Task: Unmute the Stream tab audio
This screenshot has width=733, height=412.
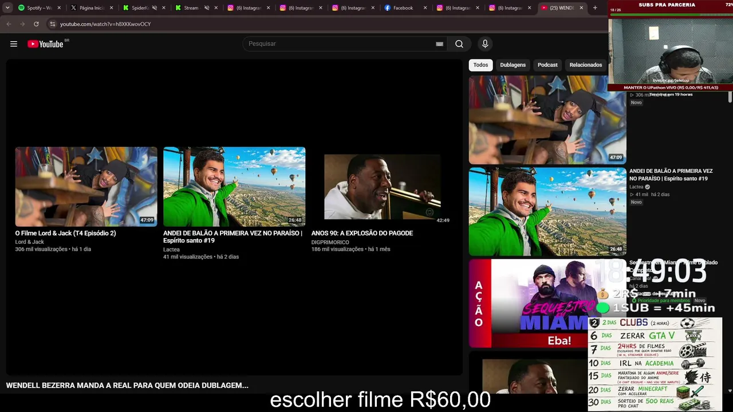Action: tap(207, 8)
